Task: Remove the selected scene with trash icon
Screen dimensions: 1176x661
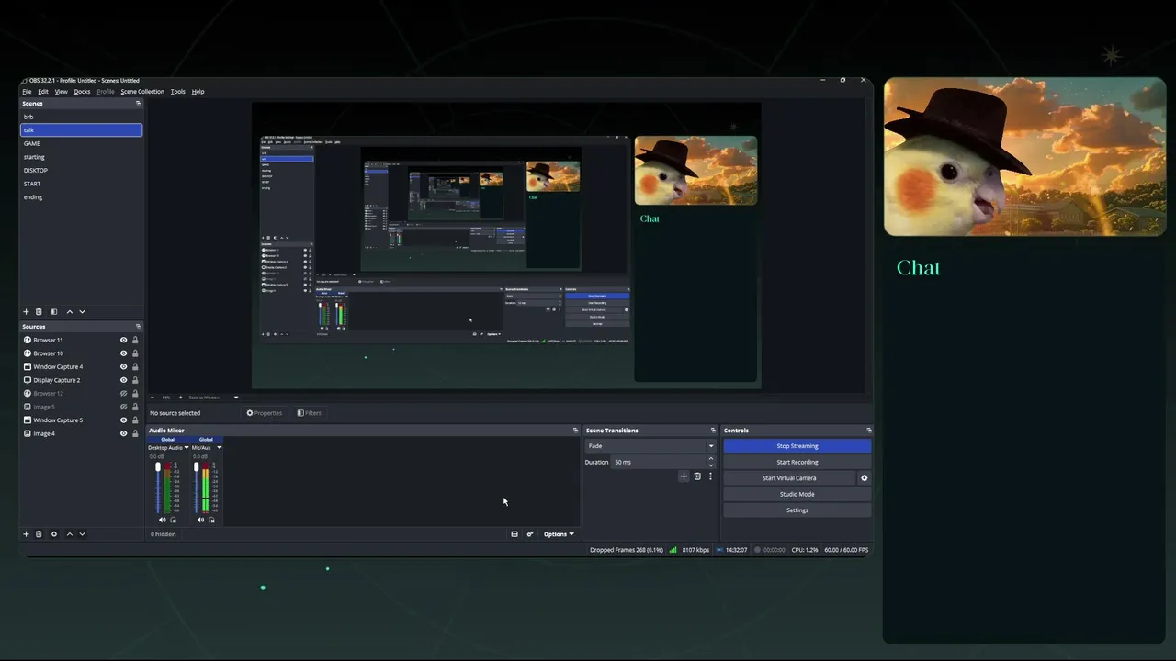Action: coord(39,312)
